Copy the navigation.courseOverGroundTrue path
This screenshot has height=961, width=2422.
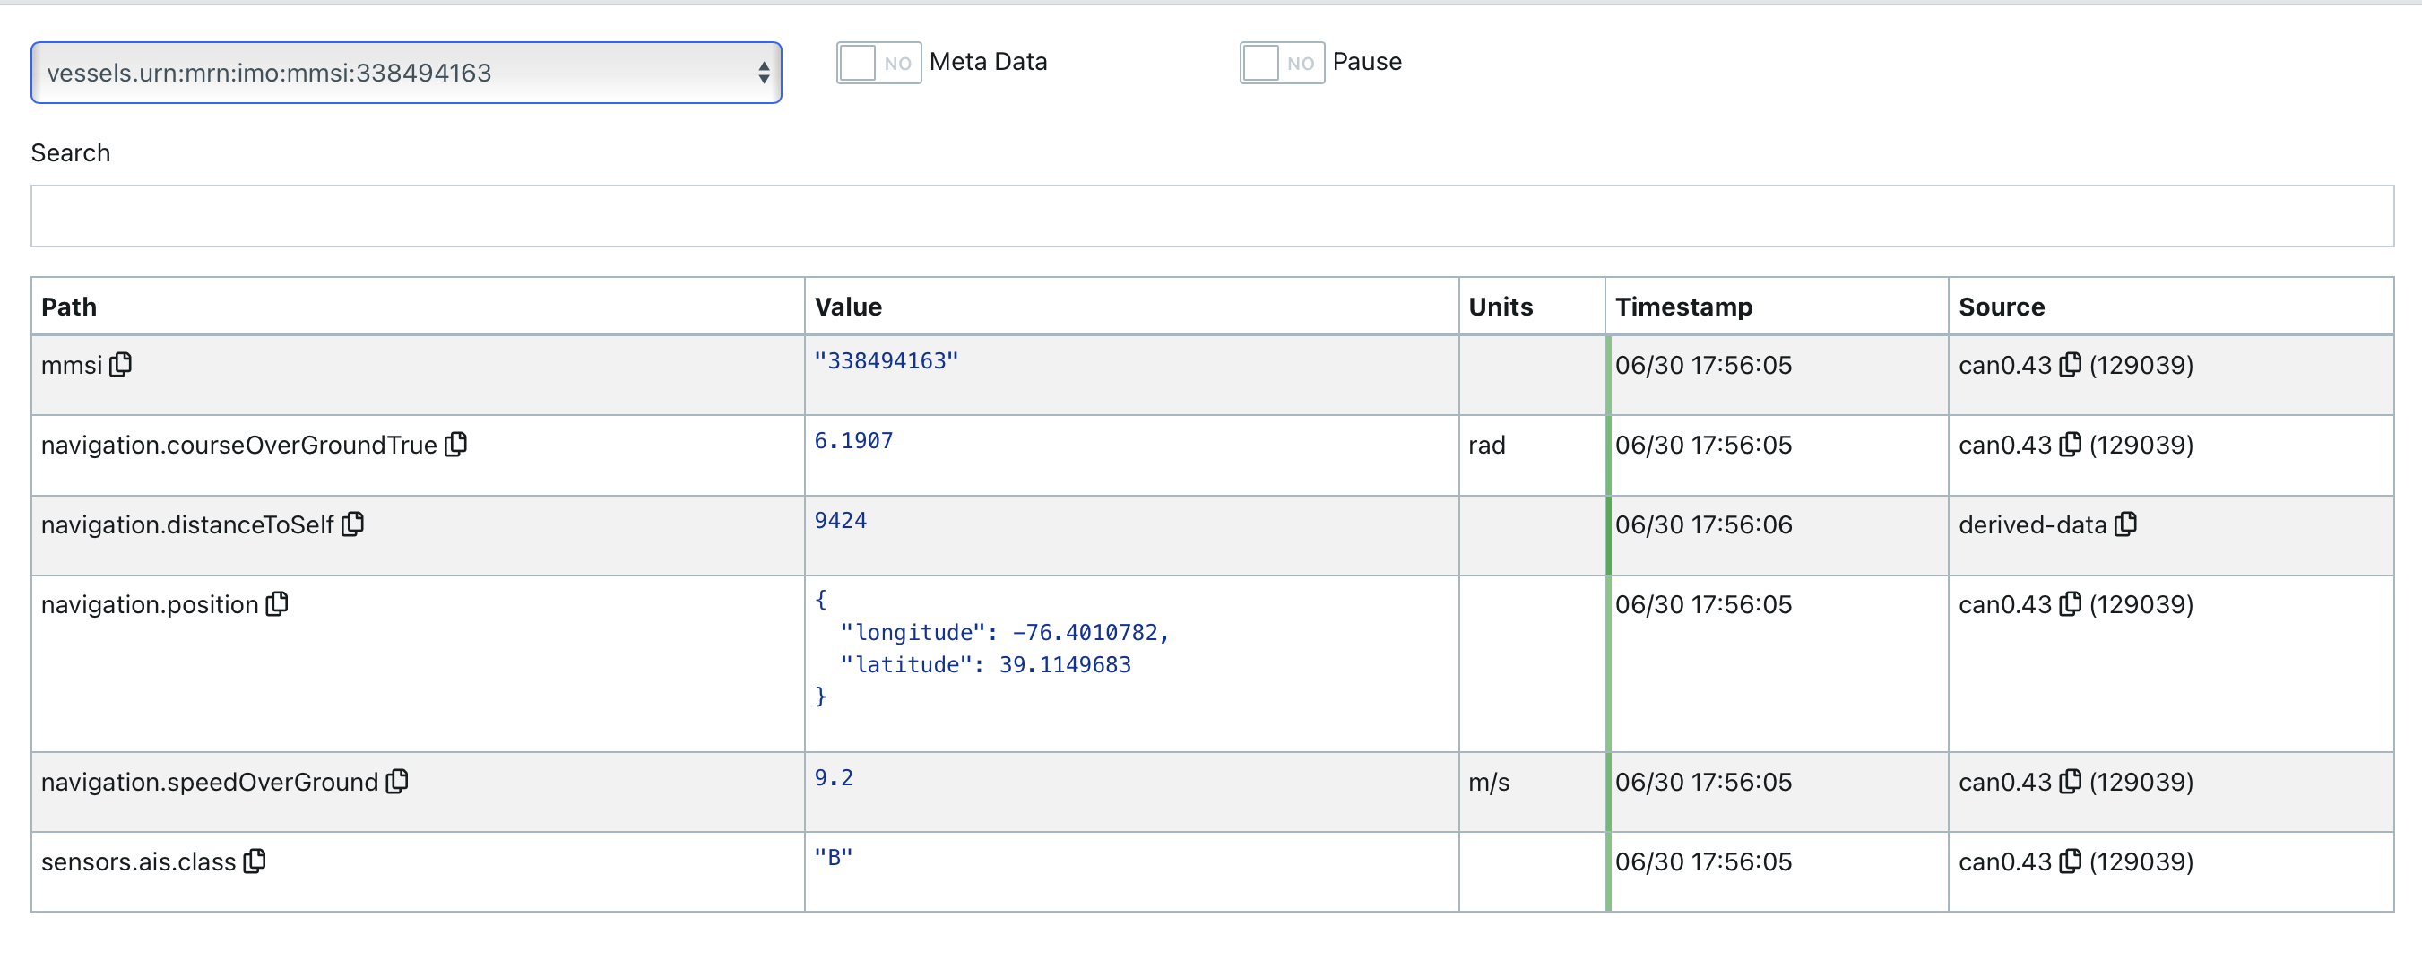tap(456, 445)
